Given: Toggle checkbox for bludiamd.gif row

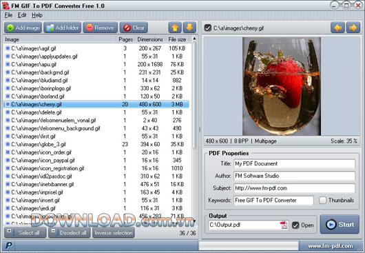Looking at the screenshot, I should [x=8, y=80].
